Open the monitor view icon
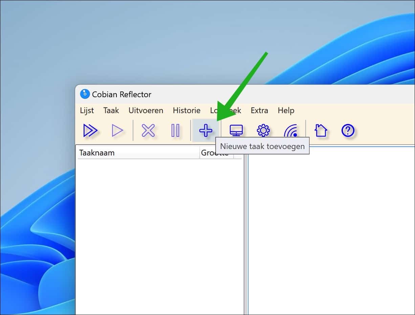Image resolution: width=415 pixels, height=315 pixels. coord(236,130)
